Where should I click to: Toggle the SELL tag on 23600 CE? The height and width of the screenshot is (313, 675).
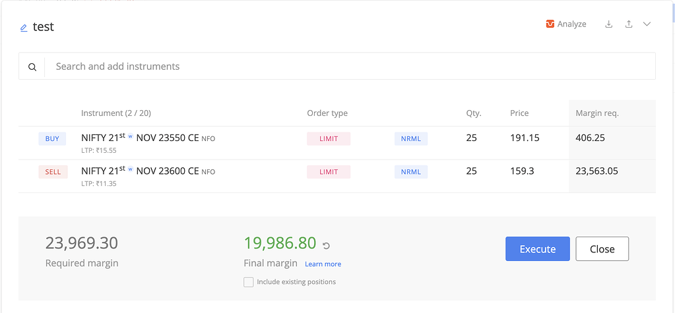pyautogui.click(x=53, y=172)
